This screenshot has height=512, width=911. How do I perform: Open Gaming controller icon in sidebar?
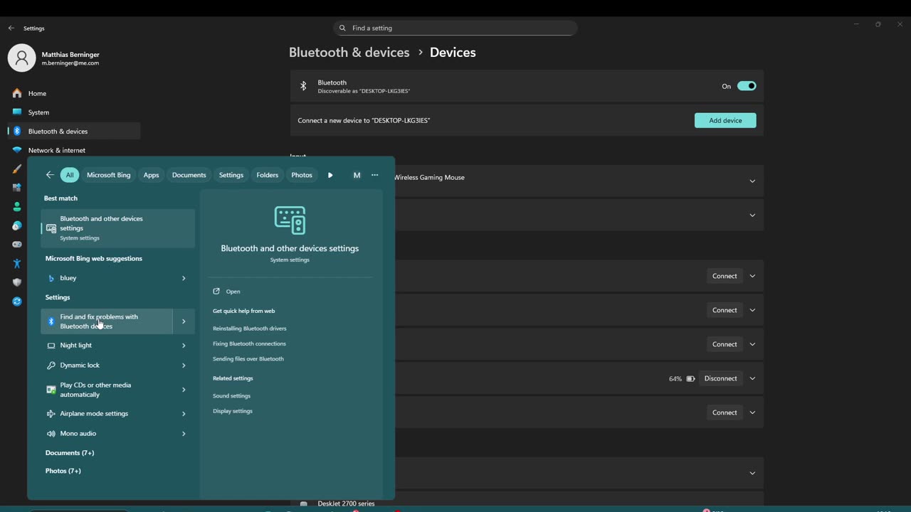pyautogui.click(x=17, y=245)
